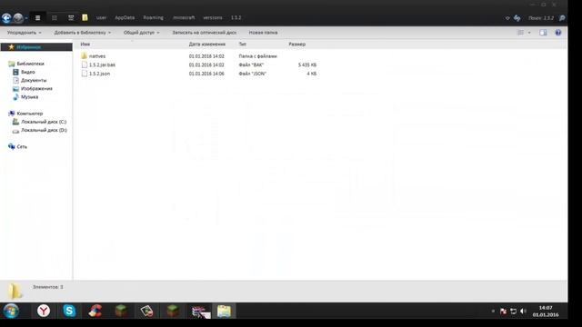Click the Action Center flag tray icon
The width and height of the screenshot is (582, 327).
[x=503, y=311]
